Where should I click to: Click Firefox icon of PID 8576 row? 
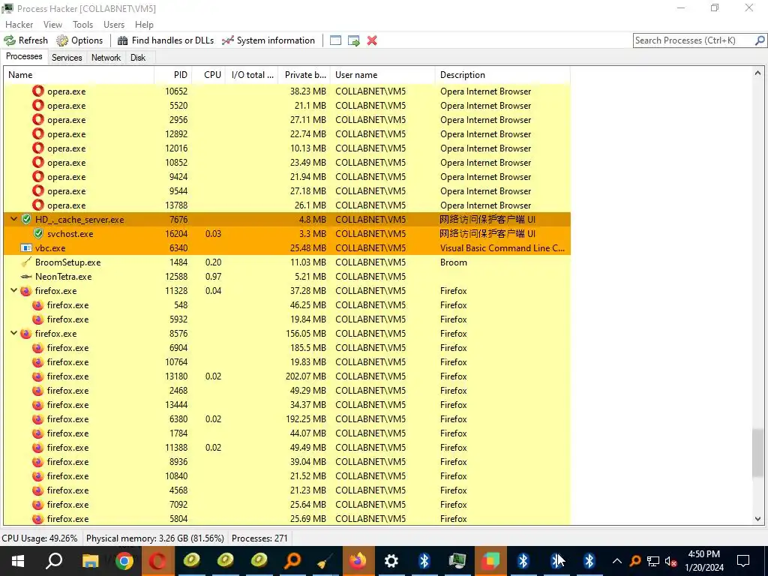[26, 334]
